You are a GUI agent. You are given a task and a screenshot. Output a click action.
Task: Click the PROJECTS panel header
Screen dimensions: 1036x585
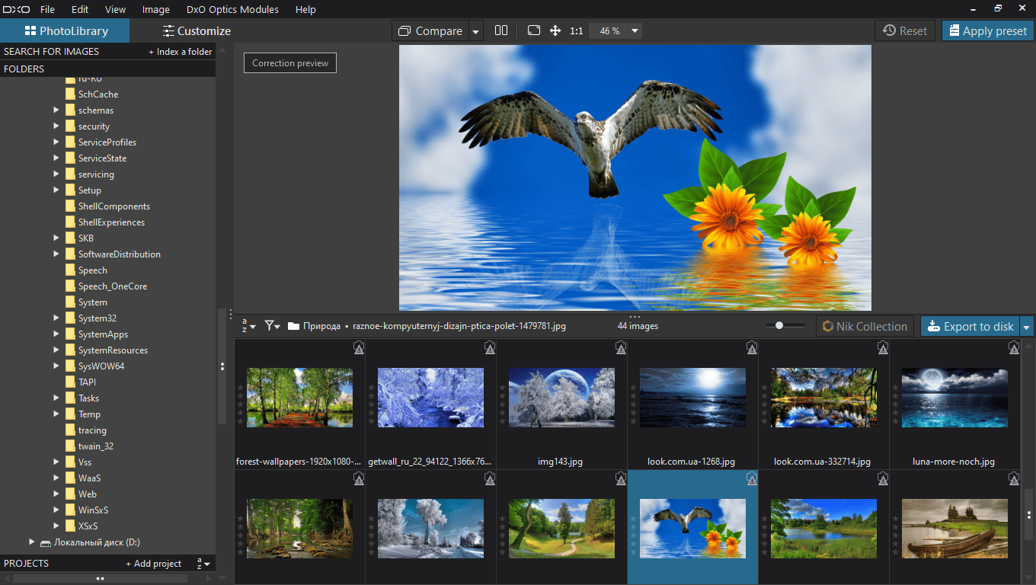pyautogui.click(x=27, y=564)
